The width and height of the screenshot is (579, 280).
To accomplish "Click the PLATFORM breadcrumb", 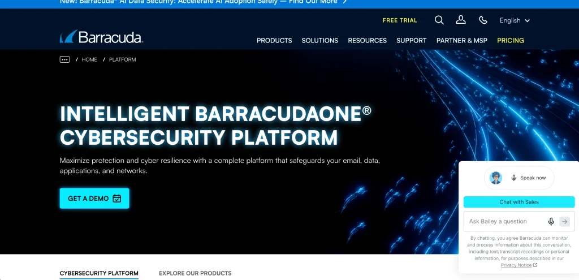I will point(123,59).
